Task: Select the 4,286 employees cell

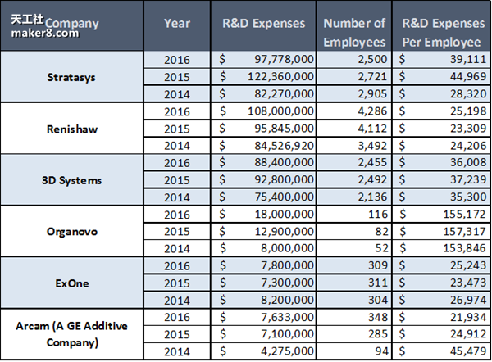Action: point(354,111)
